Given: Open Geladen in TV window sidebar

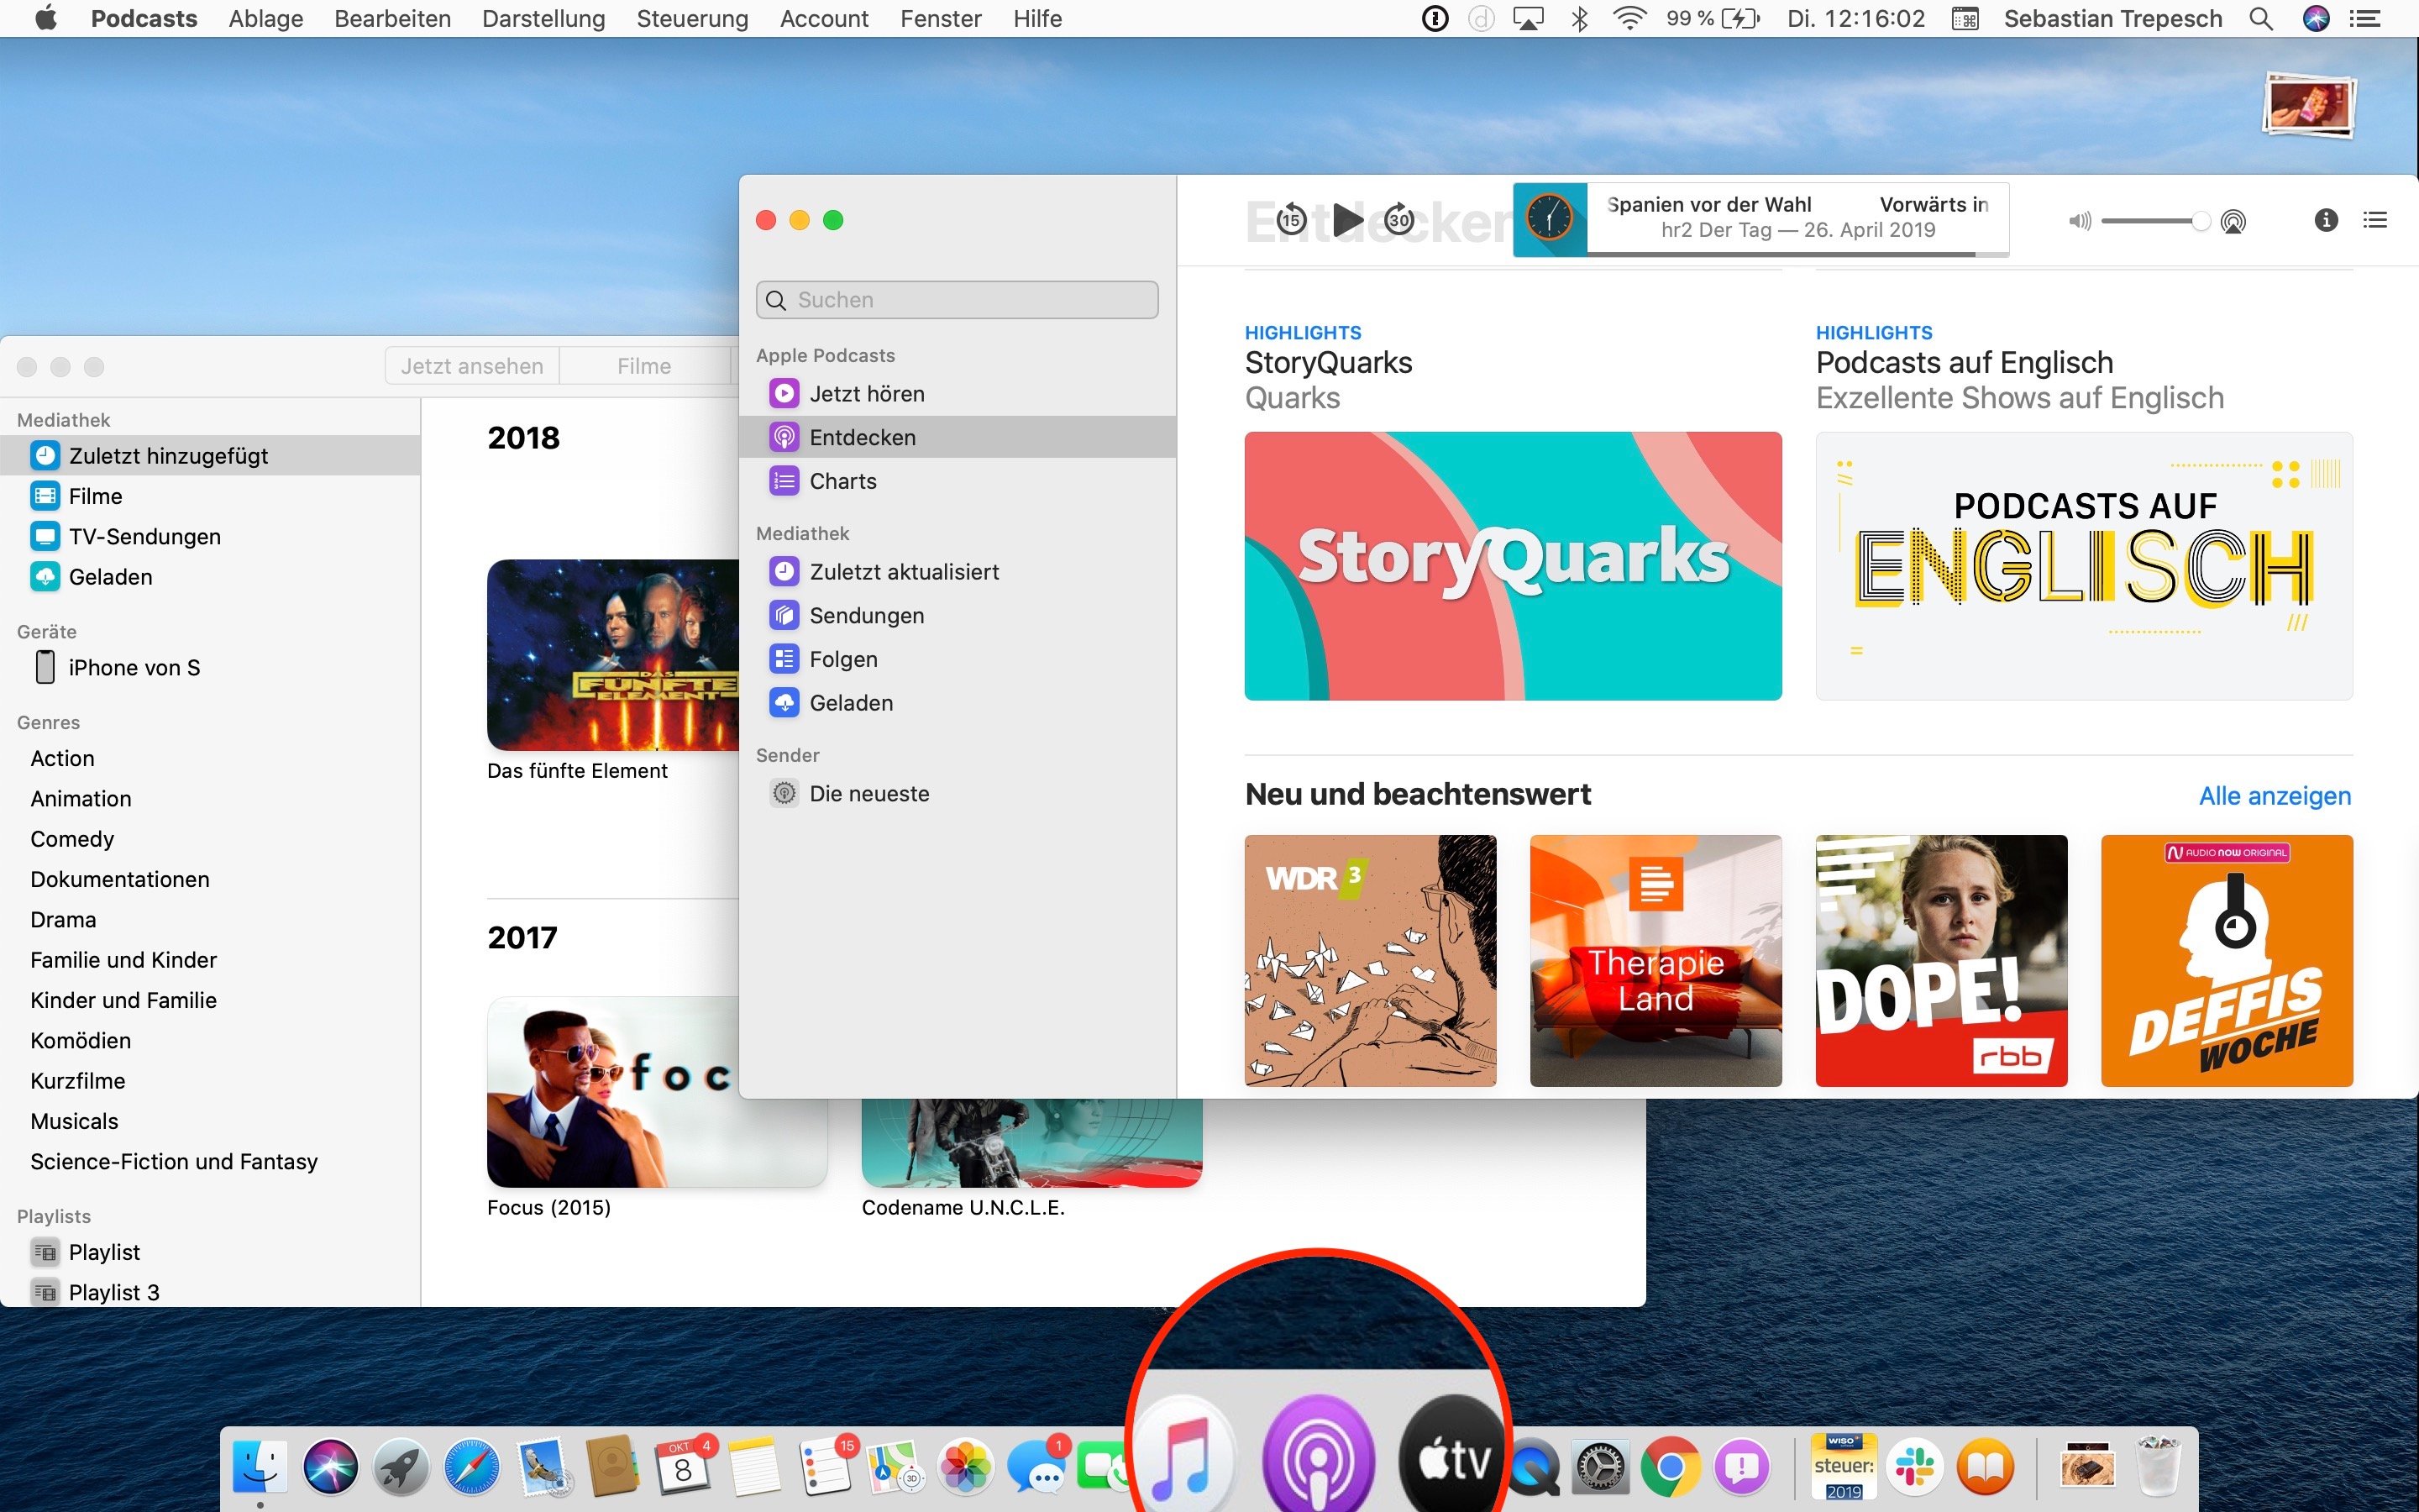Looking at the screenshot, I should pyautogui.click(x=210, y=577).
